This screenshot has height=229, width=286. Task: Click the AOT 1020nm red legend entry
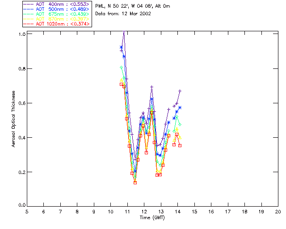point(57,24)
